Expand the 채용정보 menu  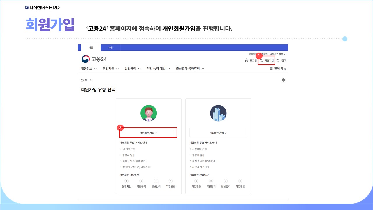pos(89,69)
